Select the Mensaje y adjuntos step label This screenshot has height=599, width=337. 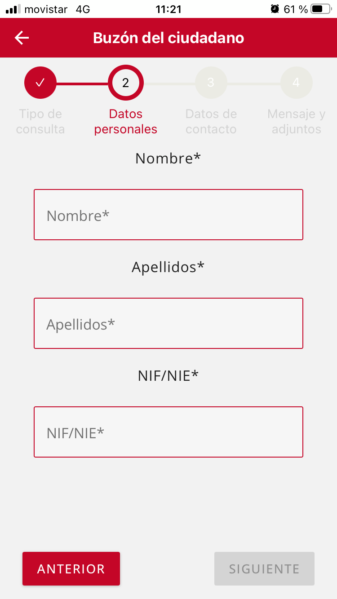pos(296,121)
